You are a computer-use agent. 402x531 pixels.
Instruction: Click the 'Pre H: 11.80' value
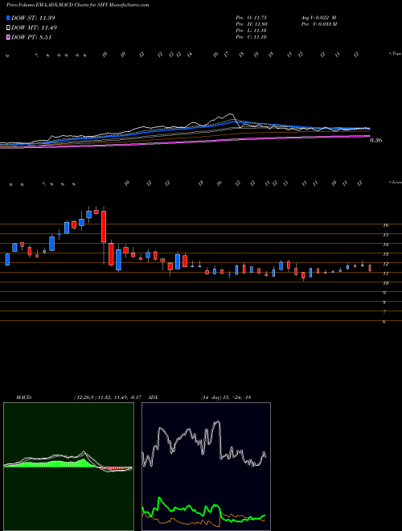(x=252, y=24)
